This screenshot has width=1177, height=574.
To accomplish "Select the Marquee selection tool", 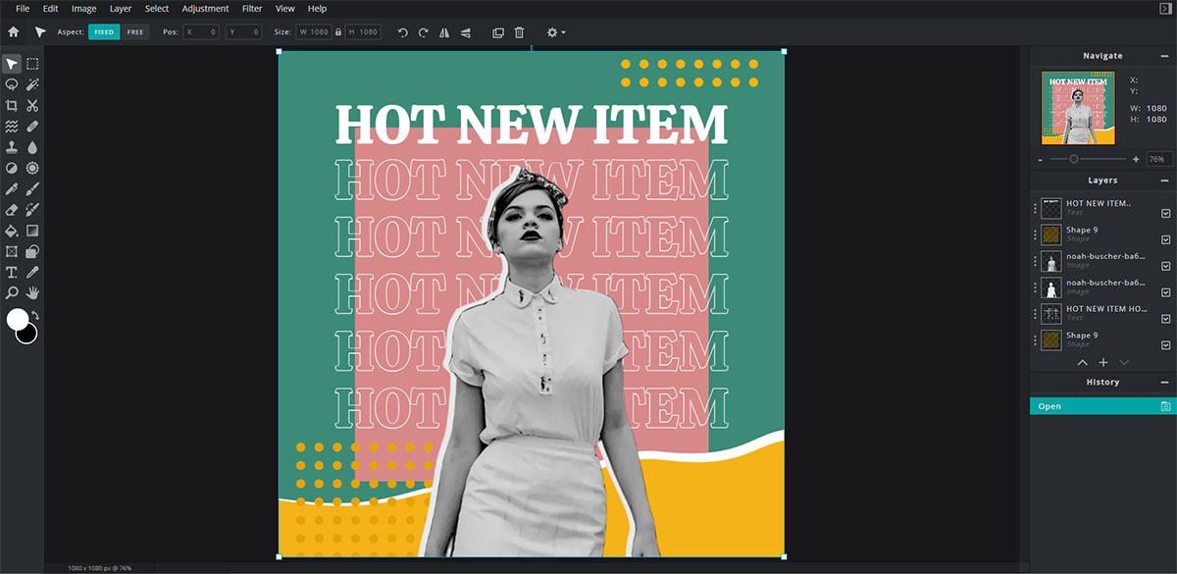I will (x=32, y=64).
